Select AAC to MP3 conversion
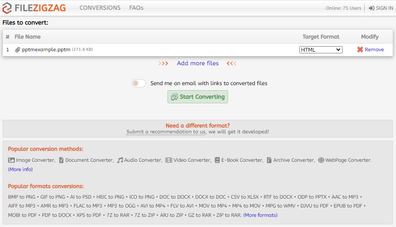 pyautogui.click(x=345, y=197)
